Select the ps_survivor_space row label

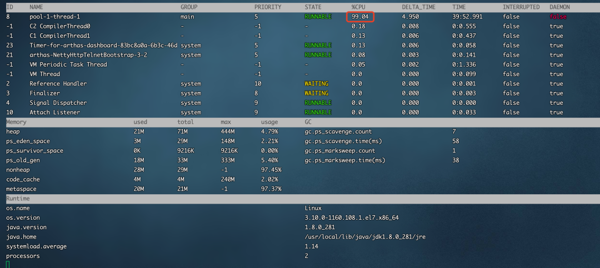click(x=34, y=150)
